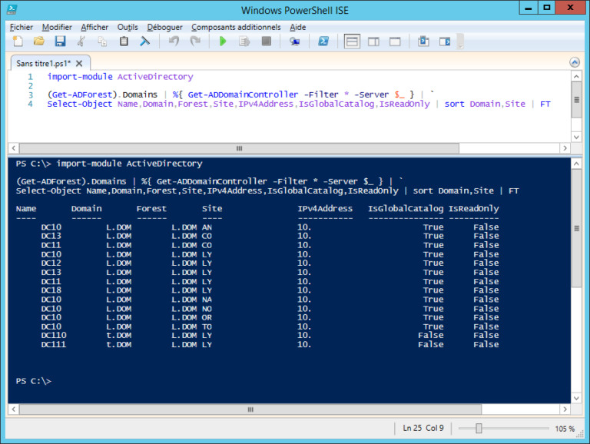This screenshot has height=444, width=590.
Task: Click console horizontal scrollbar thumb
Action: point(250,409)
